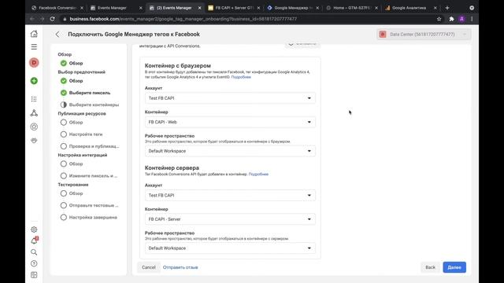Open a new browser tab
The height and width of the screenshot is (283, 504).
click(447, 8)
